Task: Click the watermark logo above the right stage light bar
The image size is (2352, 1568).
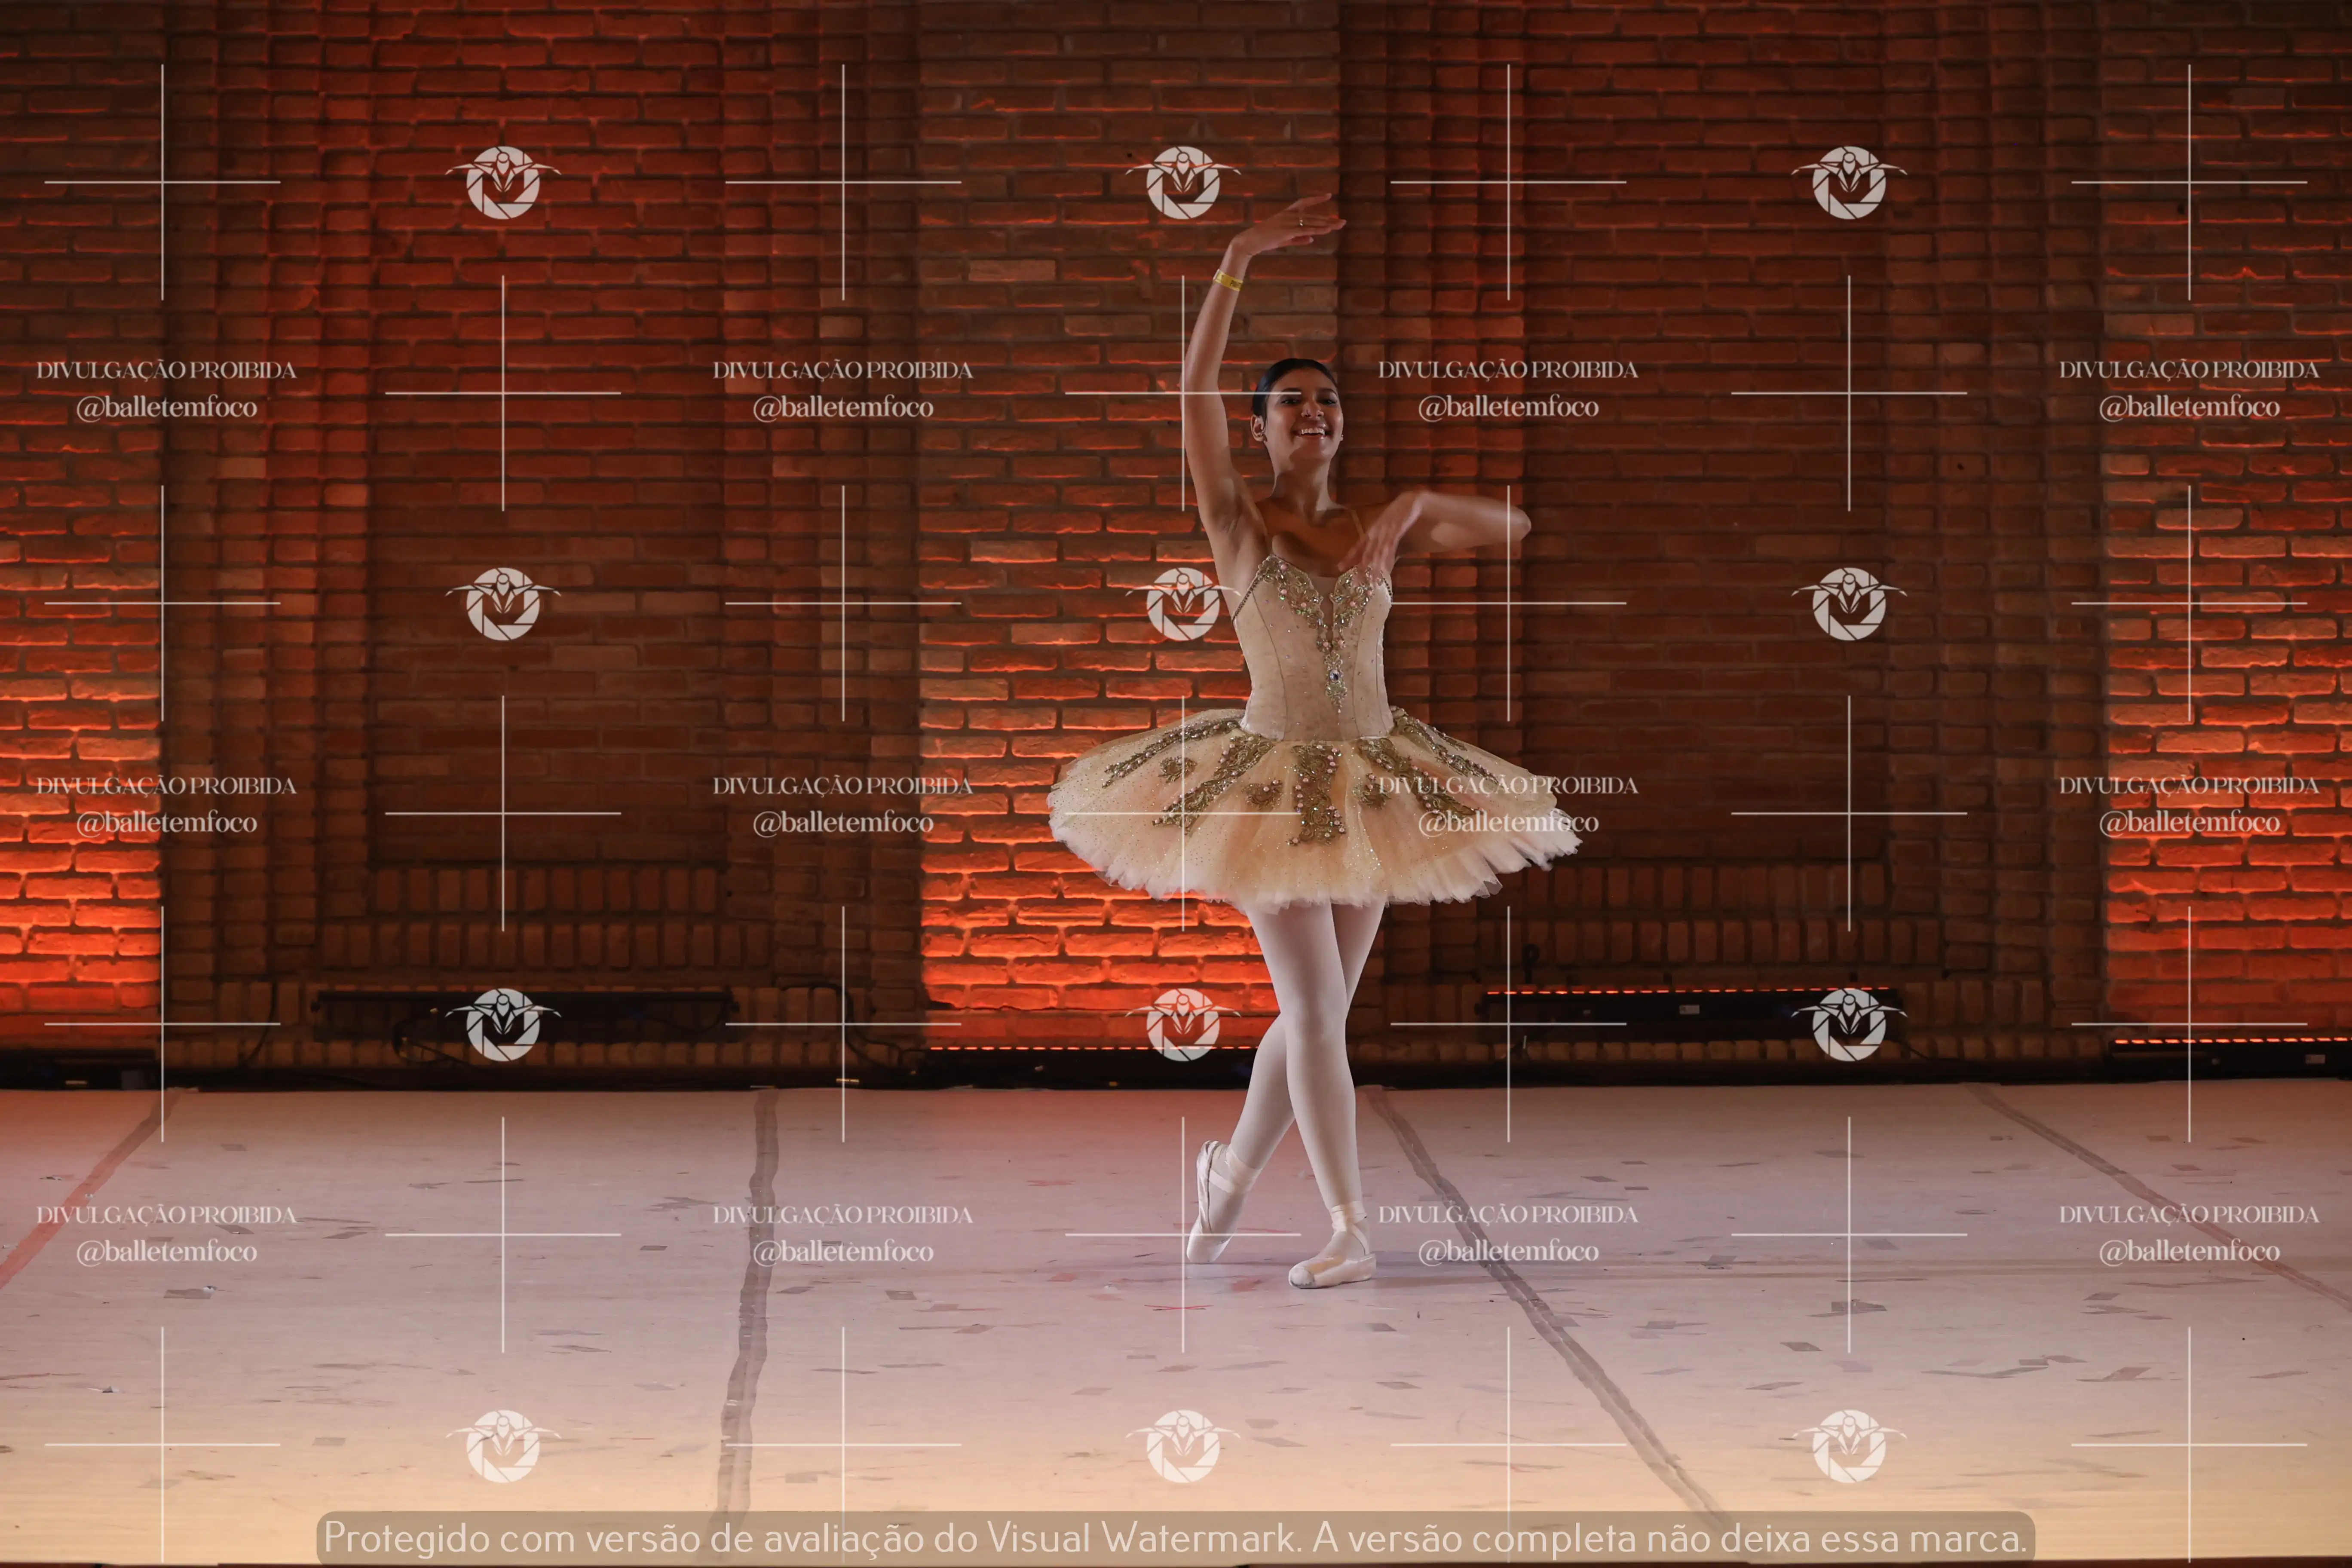Action: point(1849,1025)
